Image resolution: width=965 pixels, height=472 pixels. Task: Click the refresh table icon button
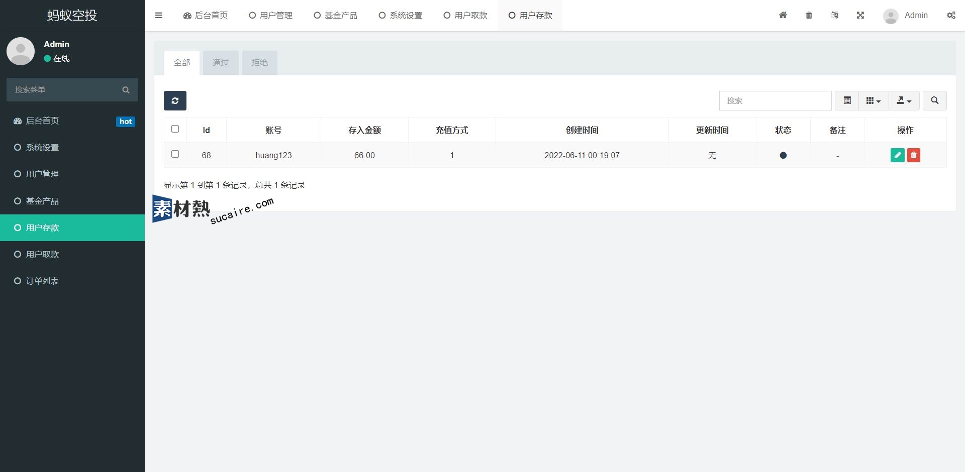click(x=175, y=100)
